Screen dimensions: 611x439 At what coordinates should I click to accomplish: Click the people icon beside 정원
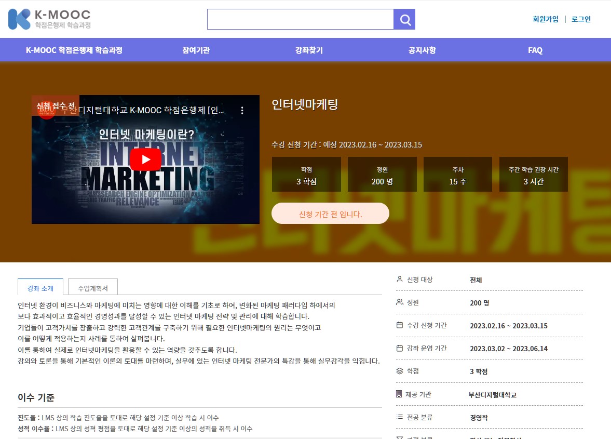(x=399, y=302)
